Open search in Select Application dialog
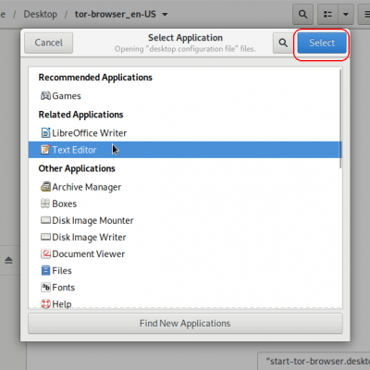 pos(283,43)
